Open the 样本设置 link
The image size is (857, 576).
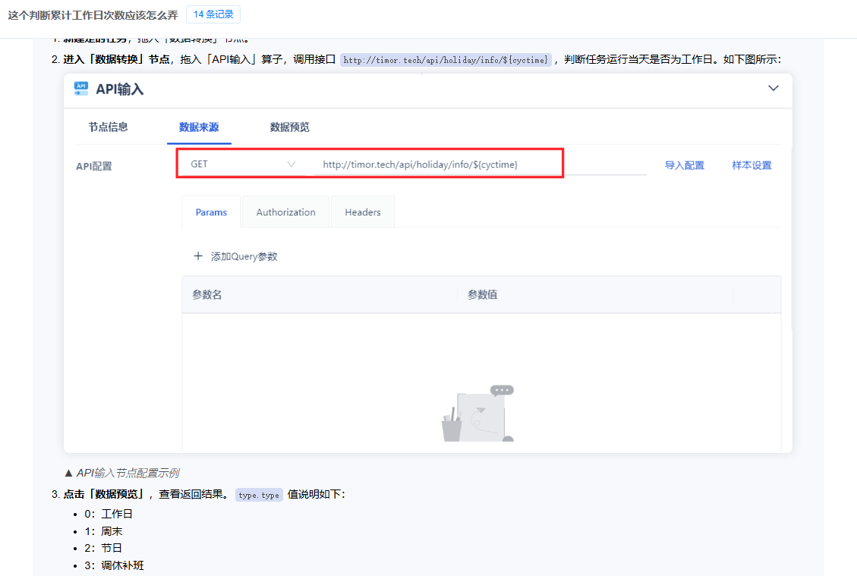pyautogui.click(x=751, y=165)
